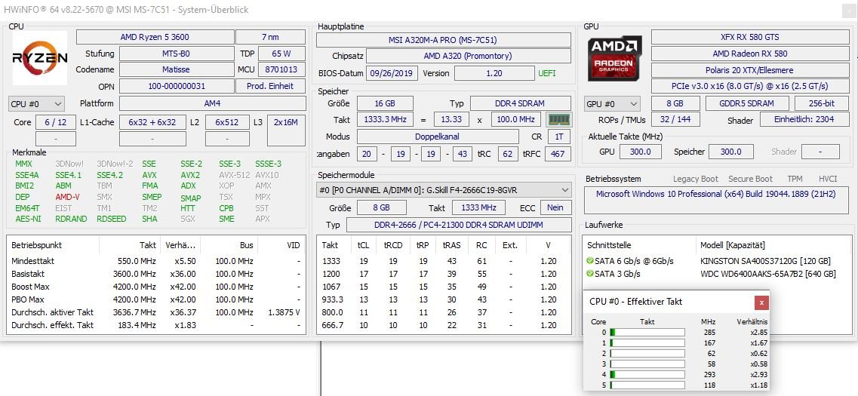Viewport: 858px width, 396px height.
Task: Click the Core 0 clock bar
Action: click(647, 332)
